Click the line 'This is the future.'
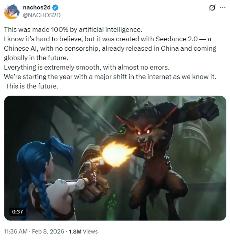Viewport: 230px width, 241px height. tap(32, 86)
